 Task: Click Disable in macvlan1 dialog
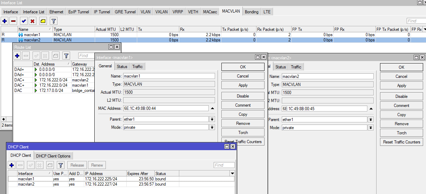[243, 96]
